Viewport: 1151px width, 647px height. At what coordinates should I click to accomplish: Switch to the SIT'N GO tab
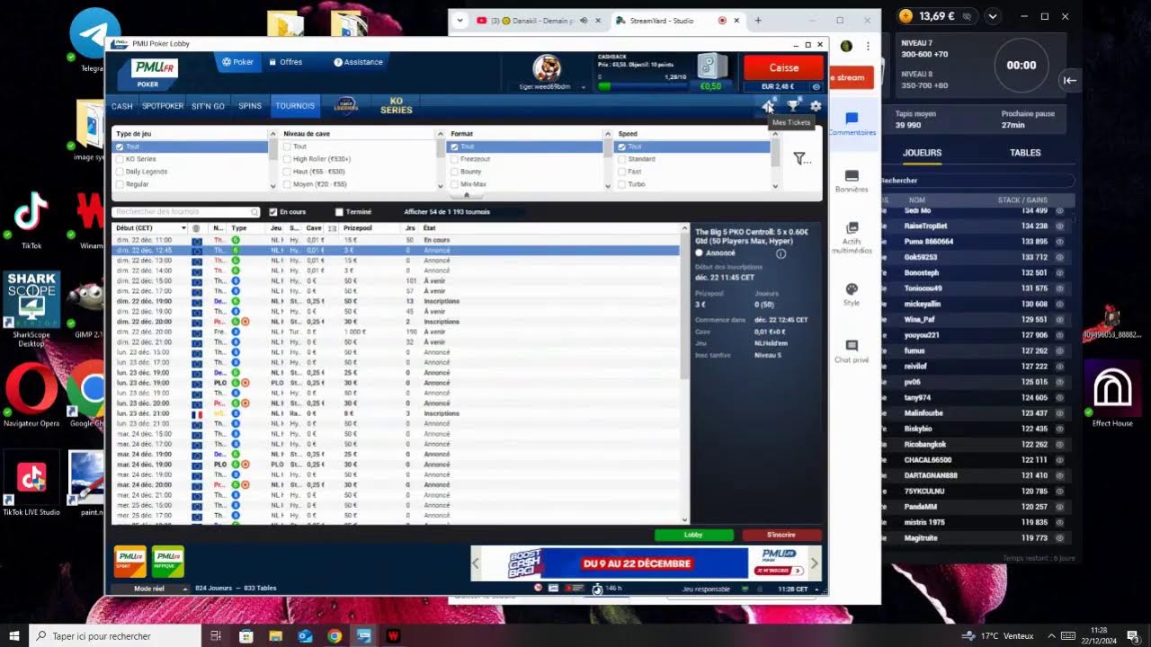point(209,106)
